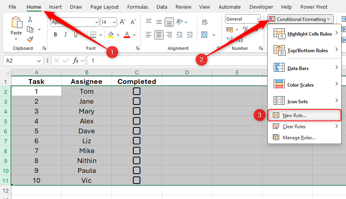The width and height of the screenshot is (346, 199).
Task: Click the Insert Function fx icon
Action: 76,61
